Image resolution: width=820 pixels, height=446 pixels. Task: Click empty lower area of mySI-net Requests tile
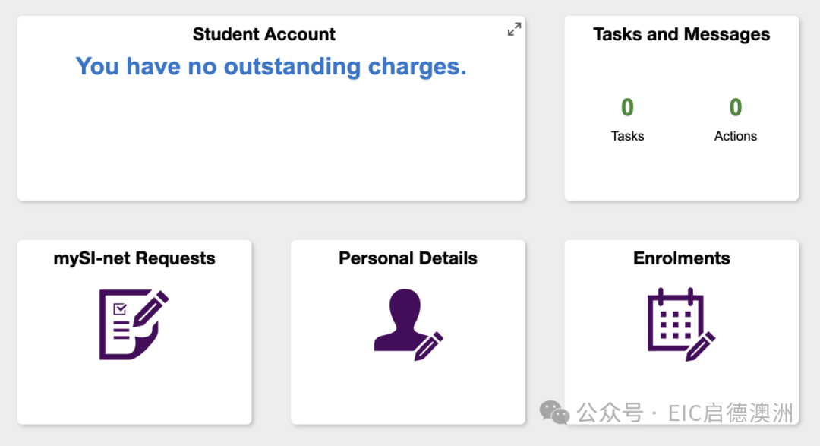coord(134,393)
